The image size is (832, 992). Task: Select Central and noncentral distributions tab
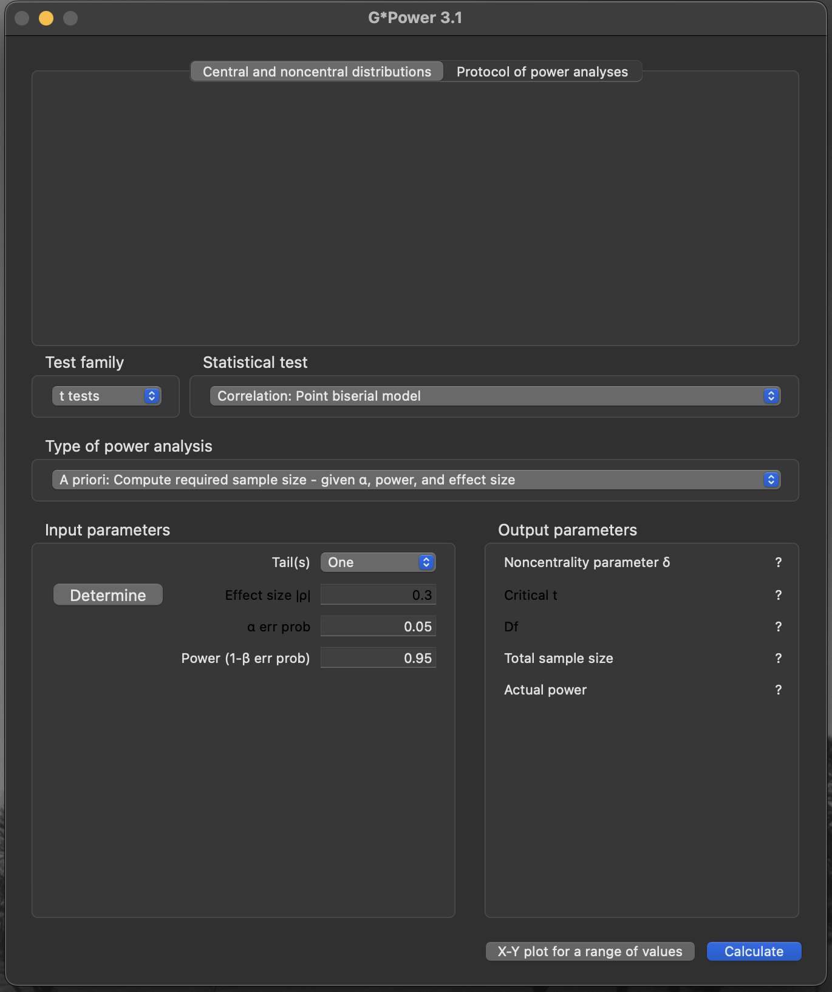coord(316,72)
